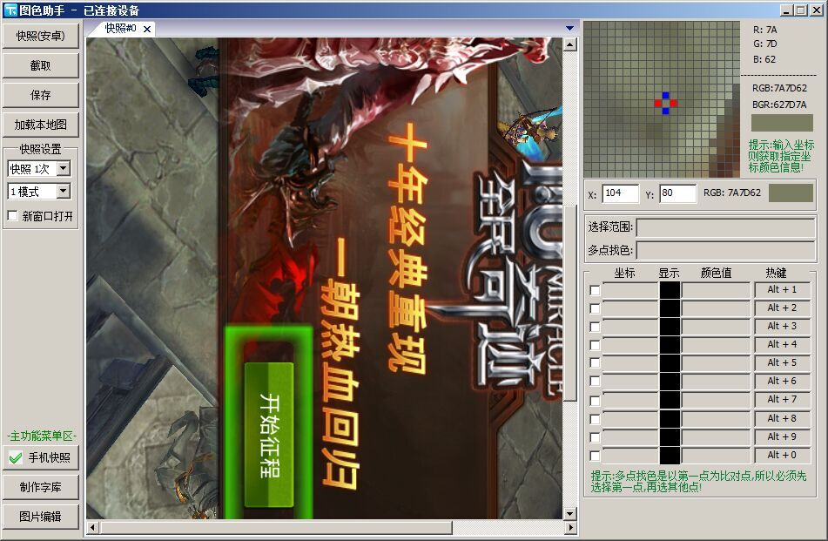The image size is (828, 541).
Task: Check the checkbox in the Alt + 3 row
Action: [x=596, y=327]
